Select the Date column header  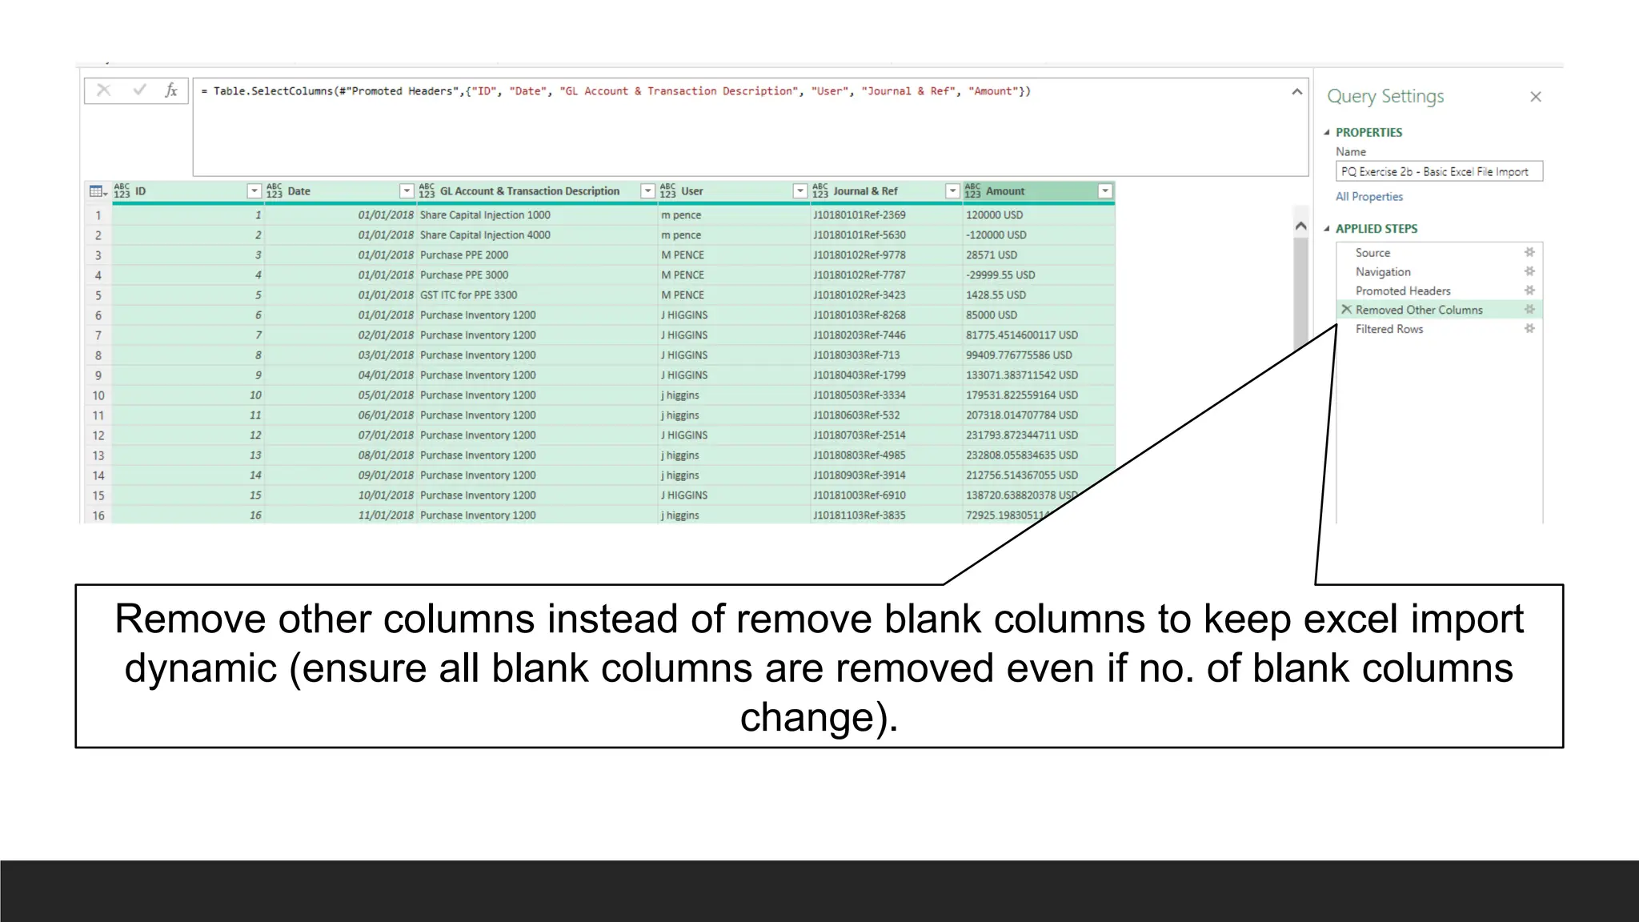coord(340,191)
